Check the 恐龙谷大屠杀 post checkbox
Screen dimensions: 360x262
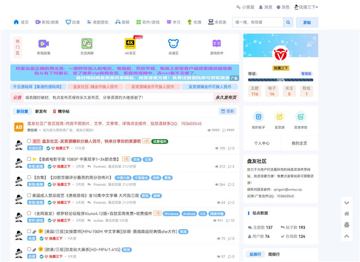pos(29,249)
